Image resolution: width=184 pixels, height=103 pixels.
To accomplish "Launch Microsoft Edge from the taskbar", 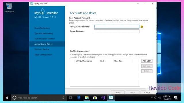I will click(x=79, y=98).
